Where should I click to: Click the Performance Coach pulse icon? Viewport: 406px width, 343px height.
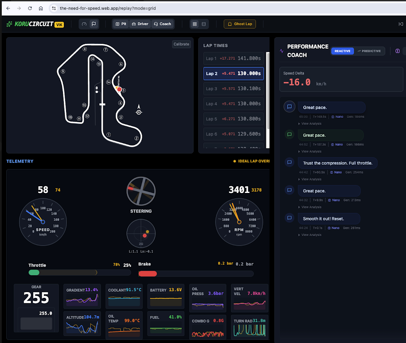click(282, 51)
